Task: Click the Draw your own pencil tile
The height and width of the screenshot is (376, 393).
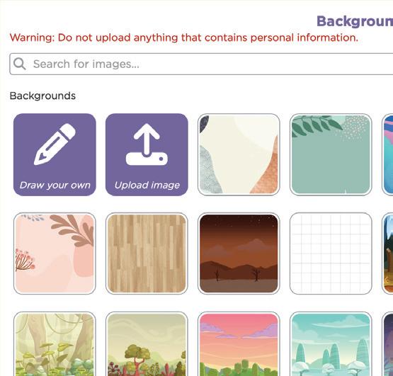Action: [55, 154]
